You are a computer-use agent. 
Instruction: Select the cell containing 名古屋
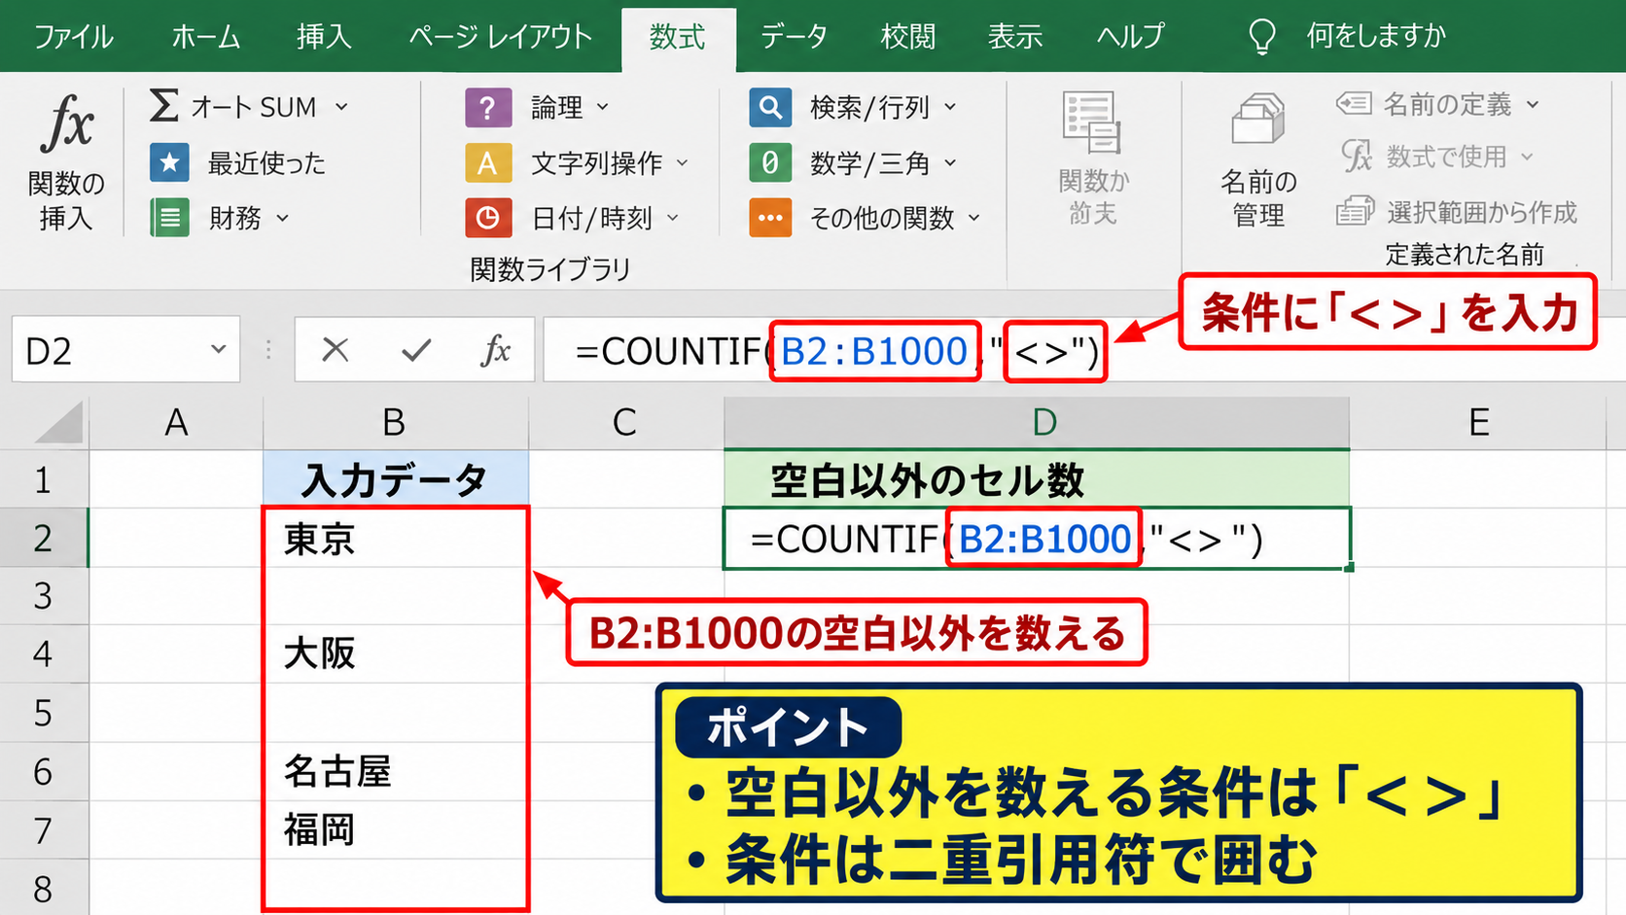(395, 771)
